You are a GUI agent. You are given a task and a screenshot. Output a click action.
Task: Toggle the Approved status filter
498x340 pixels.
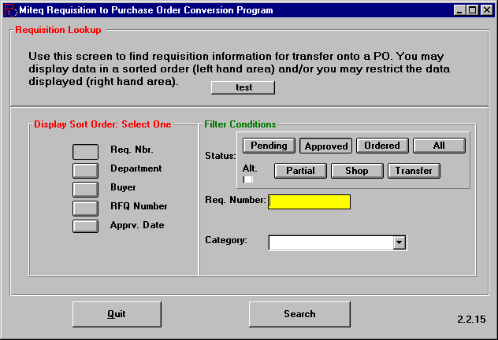point(326,146)
